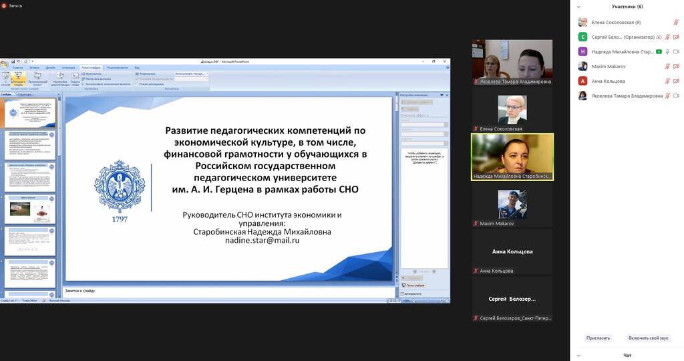Click the PowerPoint zoom slider in status bar

(x=427, y=301)
